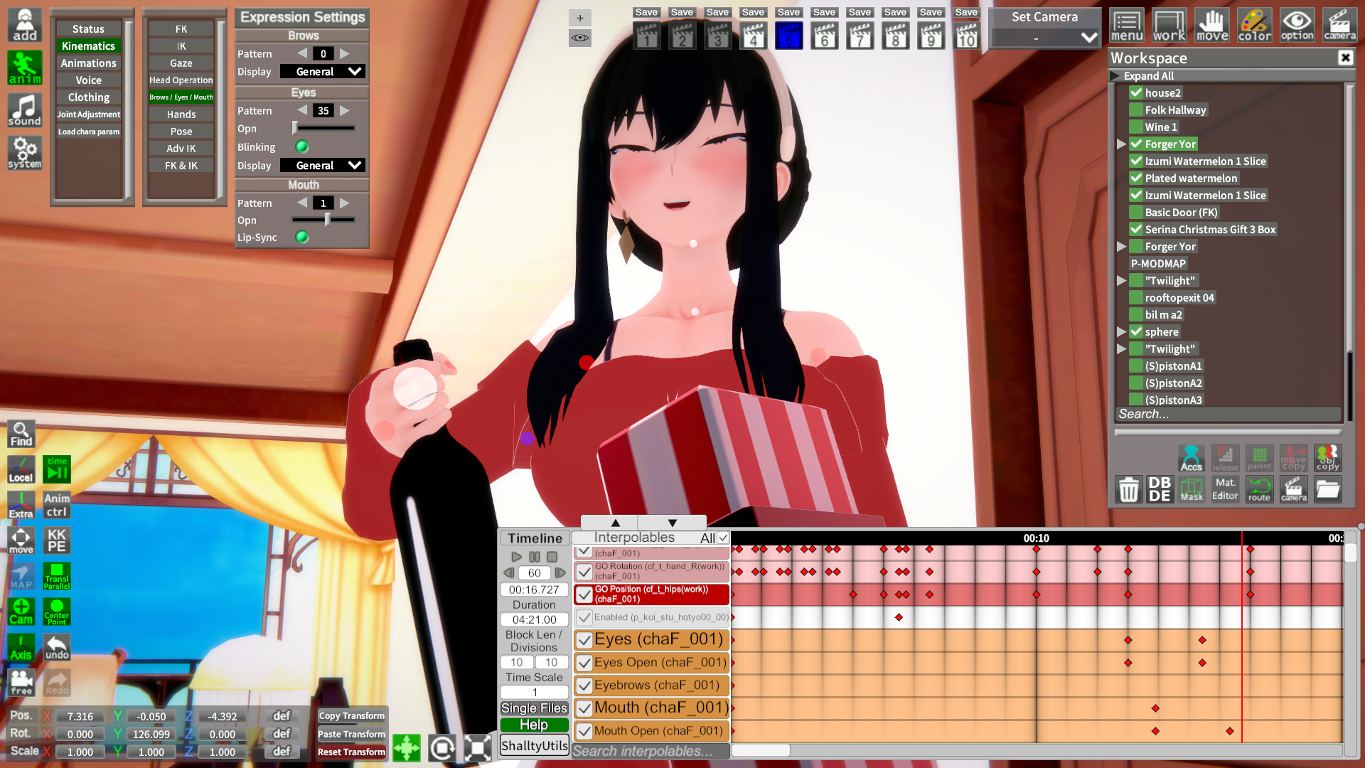
Task: Click the KKPE icon
Action: pos(57,540)
